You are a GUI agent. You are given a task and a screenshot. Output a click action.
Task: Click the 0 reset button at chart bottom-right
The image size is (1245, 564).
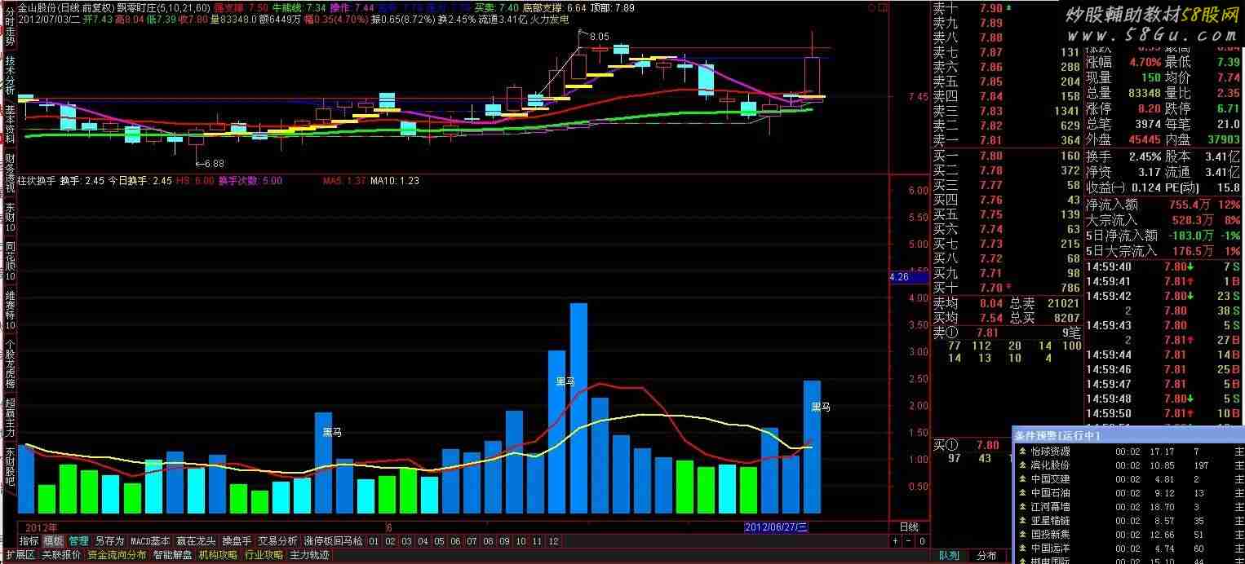[x=922, y=541]
